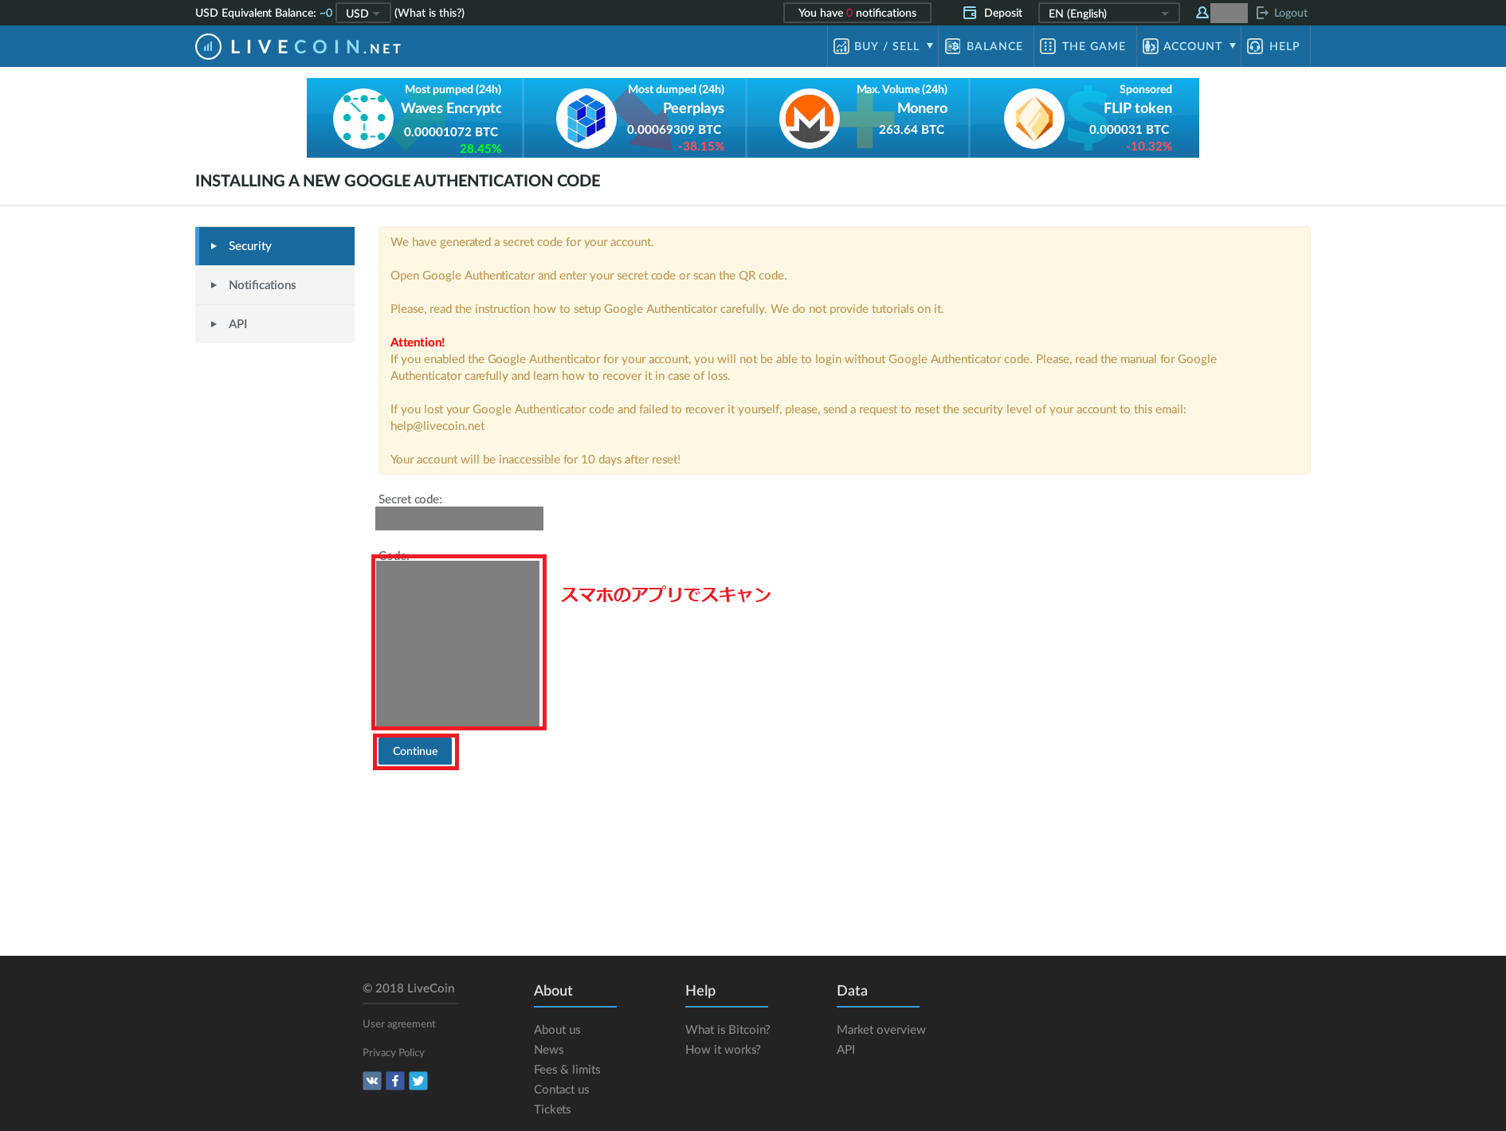Click the 'You have 0 notifications' button
The height and width of the screenshot is (1131, 1506).
[x=857, y=13]
